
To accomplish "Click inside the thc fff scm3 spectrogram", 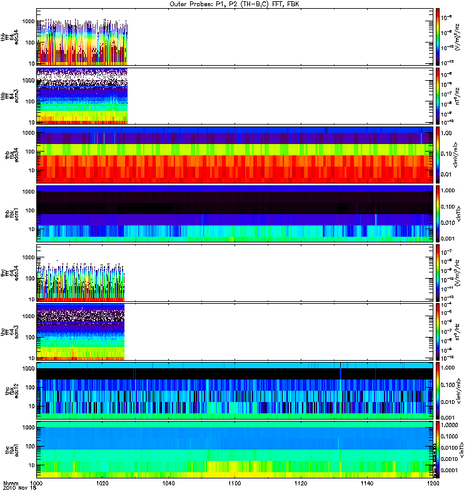I will tap(235, 332).
